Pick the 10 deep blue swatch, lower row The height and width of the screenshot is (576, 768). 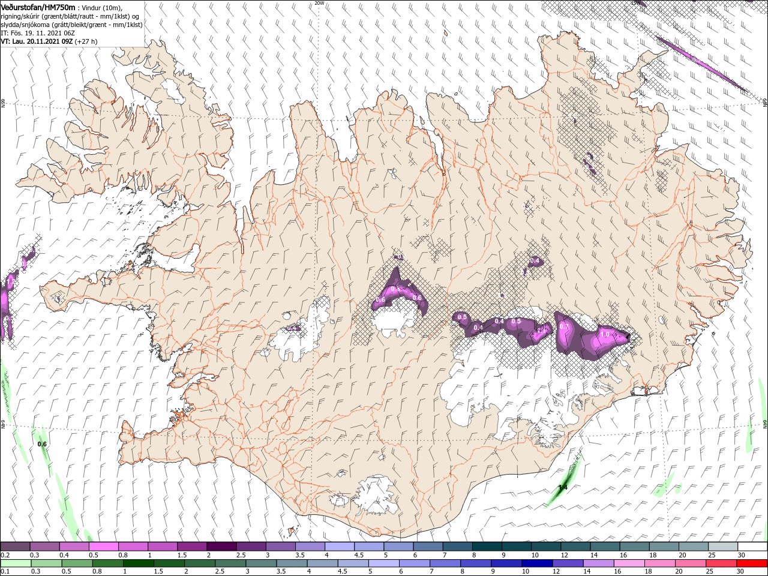point(536,563)
